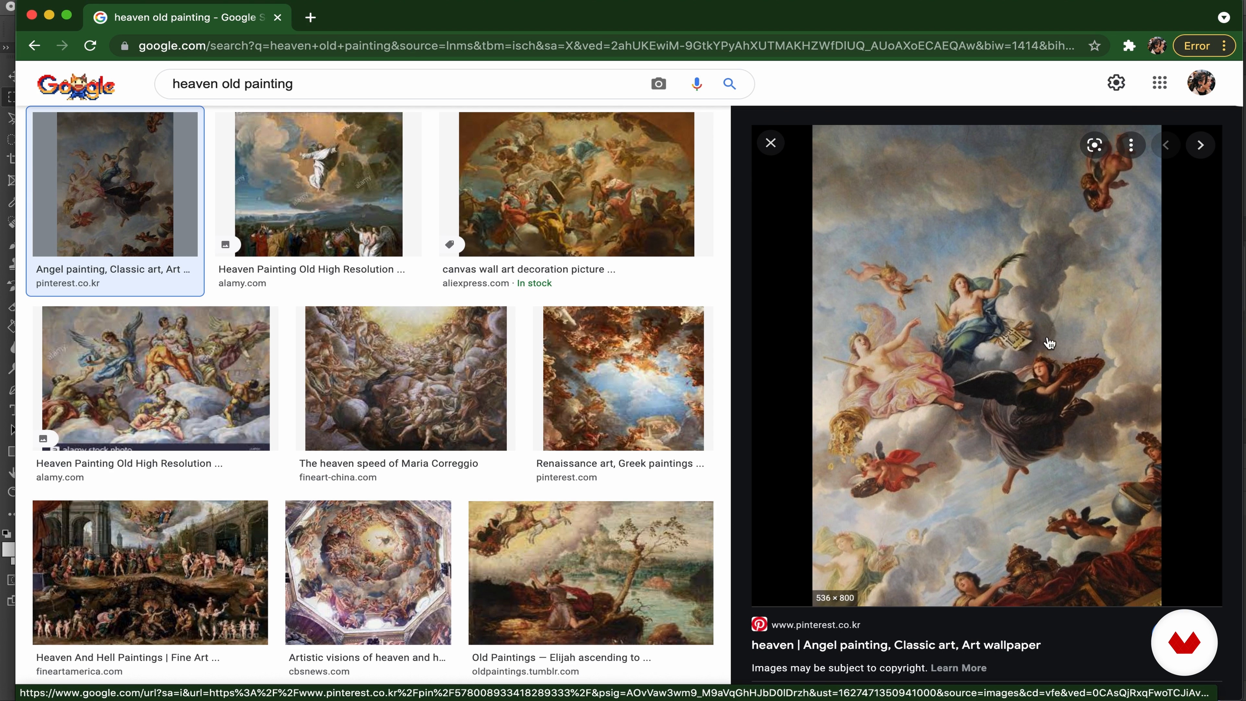This screenshot has width=1246, height=701.
Task: Open the preview panel three-dot menu
Action: coord(1131,145)
